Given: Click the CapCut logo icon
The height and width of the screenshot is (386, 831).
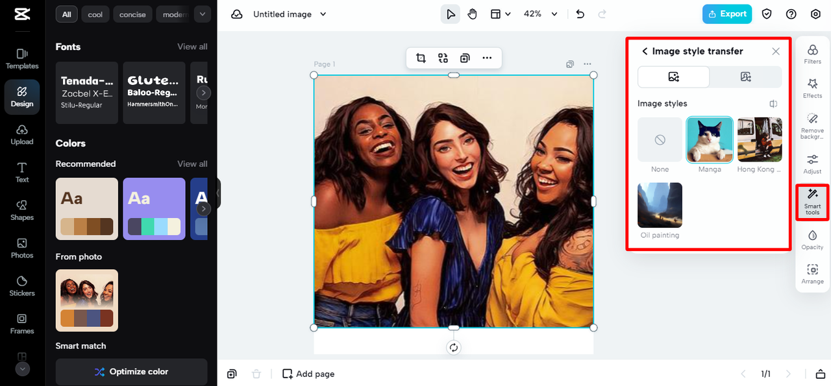Looking at the screenshot, I should tap(22, 14).
